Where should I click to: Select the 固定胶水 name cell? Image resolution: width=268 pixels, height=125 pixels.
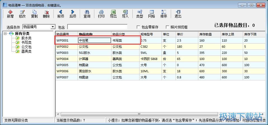(95, 71)
